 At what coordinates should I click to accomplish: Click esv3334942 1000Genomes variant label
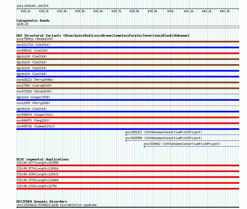click(182, 144)
